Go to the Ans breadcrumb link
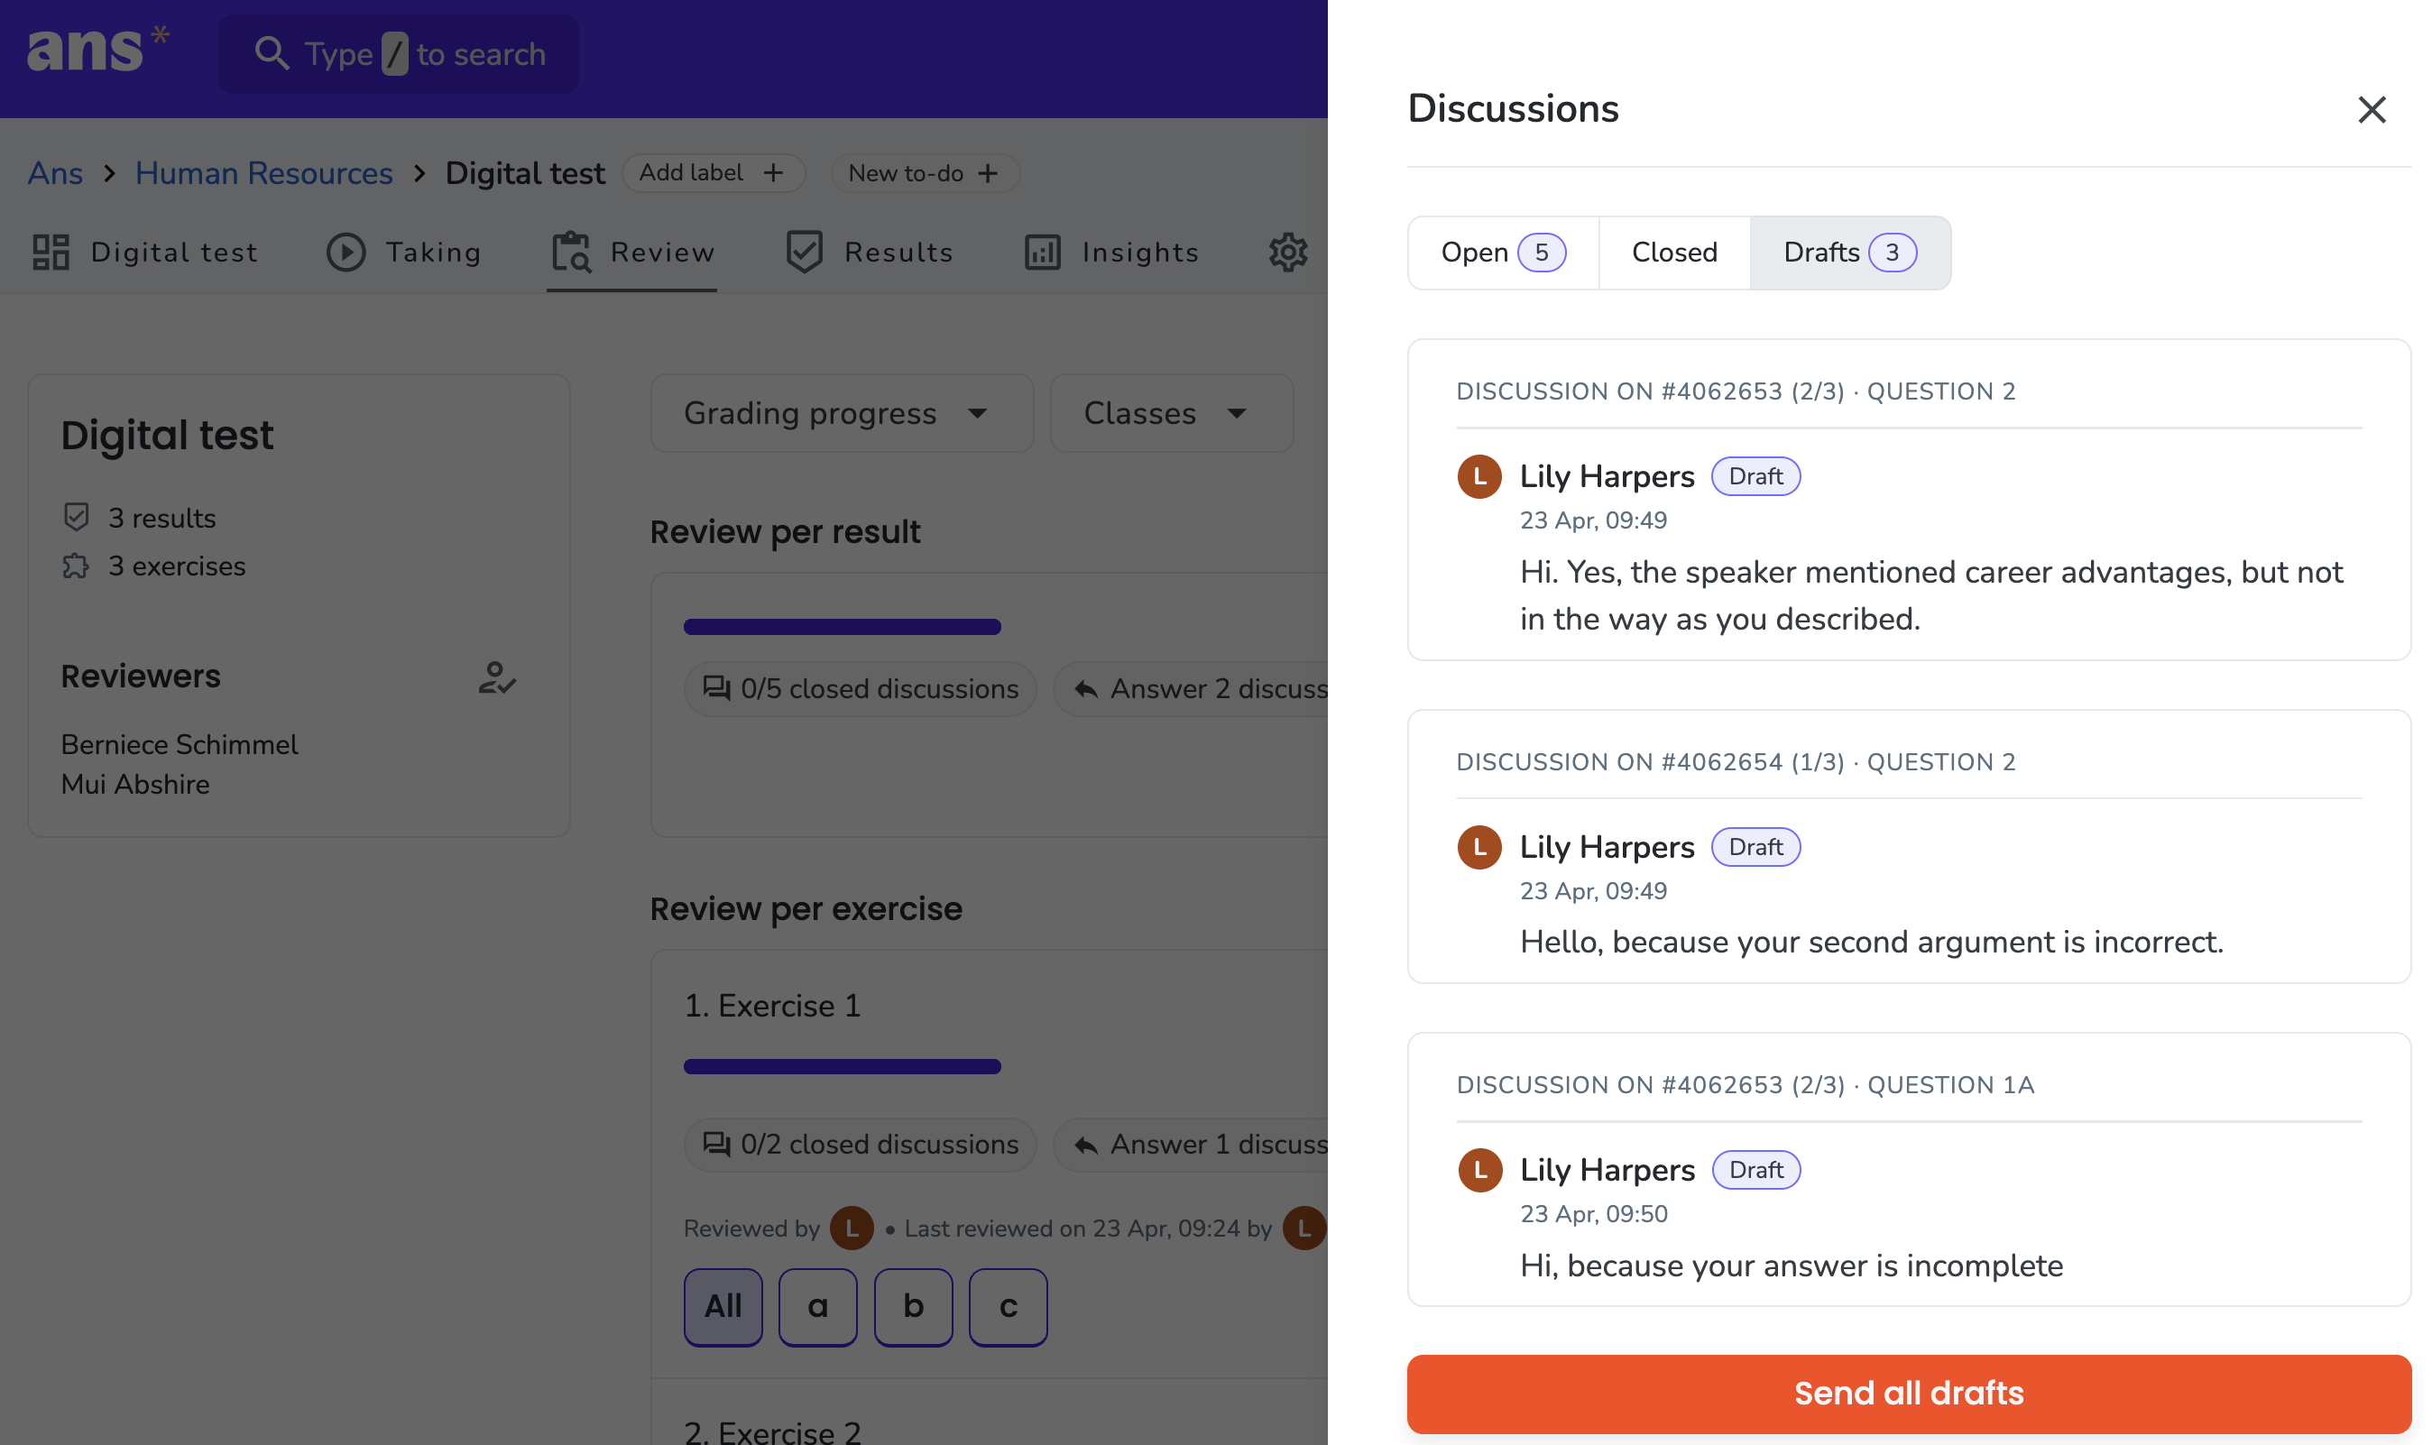This screenshot has width=2432, height=1445. (56, 173)
